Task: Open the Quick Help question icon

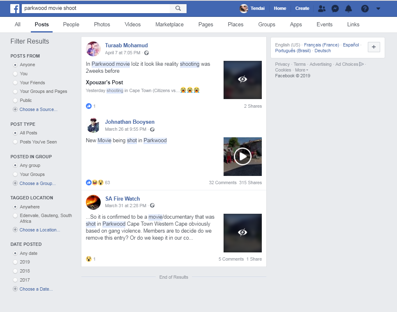Action: click(x=365, y=9)
